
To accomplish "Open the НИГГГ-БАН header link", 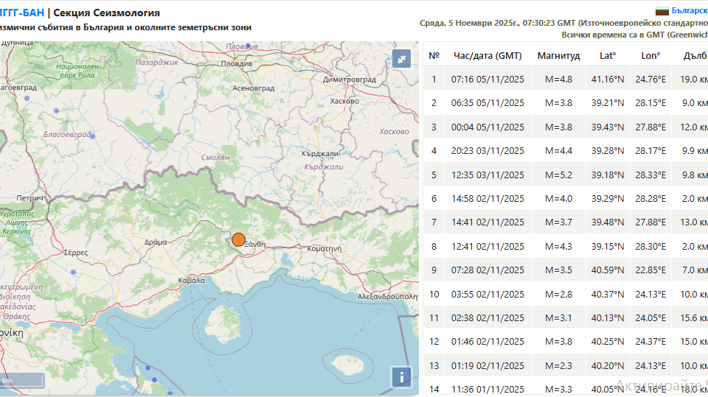I will (x=21, y=13).
